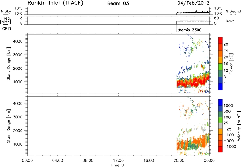Click the noise trace in the N.Sky panel

point(193,12)
